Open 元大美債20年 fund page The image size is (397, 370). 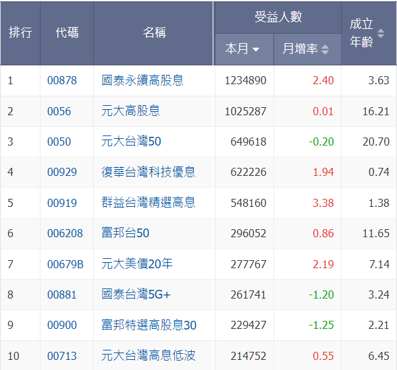pos(136,264)
